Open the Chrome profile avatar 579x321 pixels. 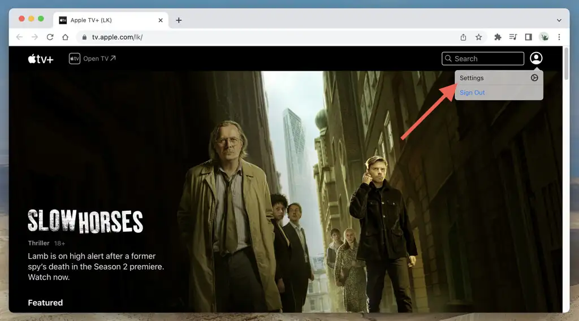544,37
